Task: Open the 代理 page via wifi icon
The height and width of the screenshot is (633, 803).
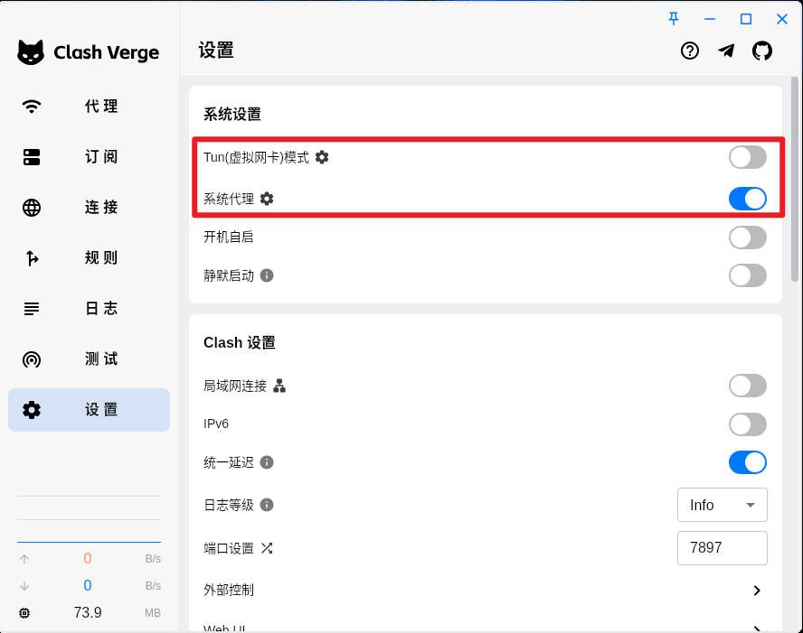Action: [x=32, y=107]
